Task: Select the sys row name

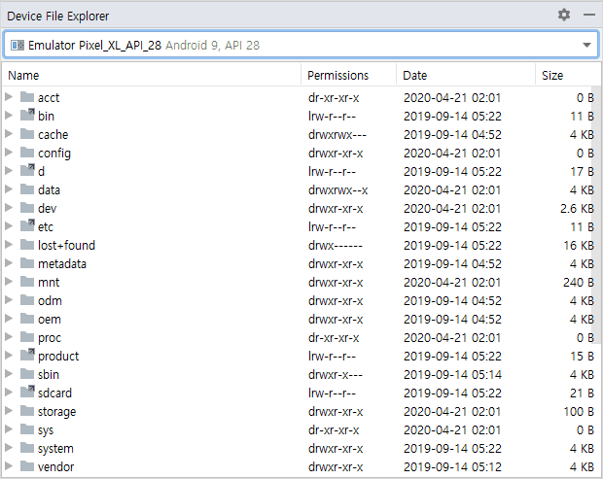Action: point(46,430)
